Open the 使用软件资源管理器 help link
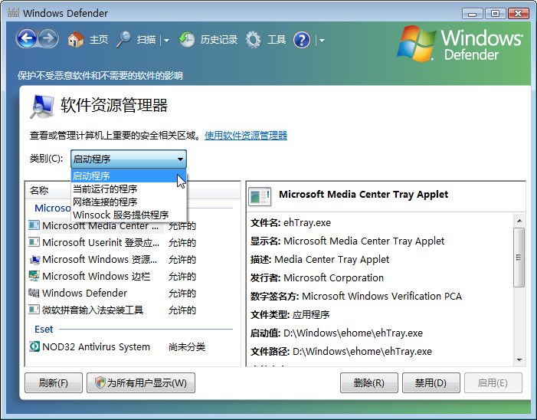Screen dimensions: 537x420 (x=246, y=136)
